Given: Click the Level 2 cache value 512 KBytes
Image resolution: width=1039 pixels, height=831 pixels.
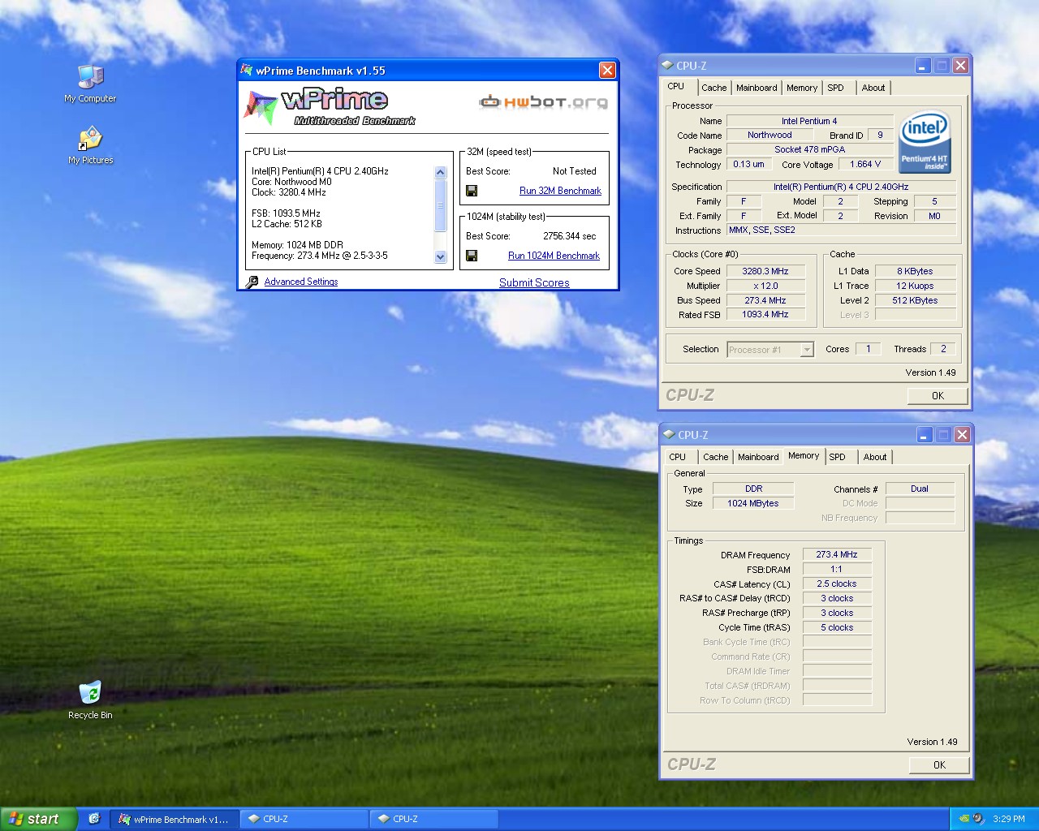Looking at the screenshot, I should 915,300.
